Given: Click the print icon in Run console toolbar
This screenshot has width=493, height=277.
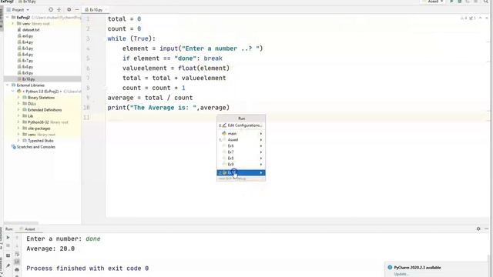Looking at the screenshot, I should coord(17,270).
